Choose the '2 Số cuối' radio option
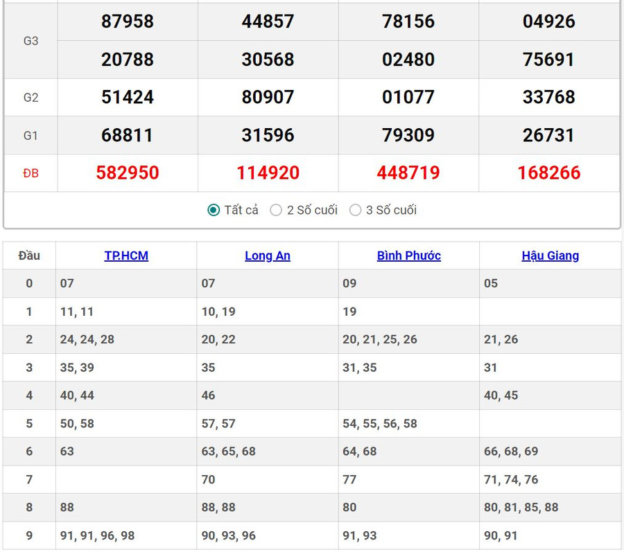The width and height of the screenshot is (624, 554). [276, 210]
